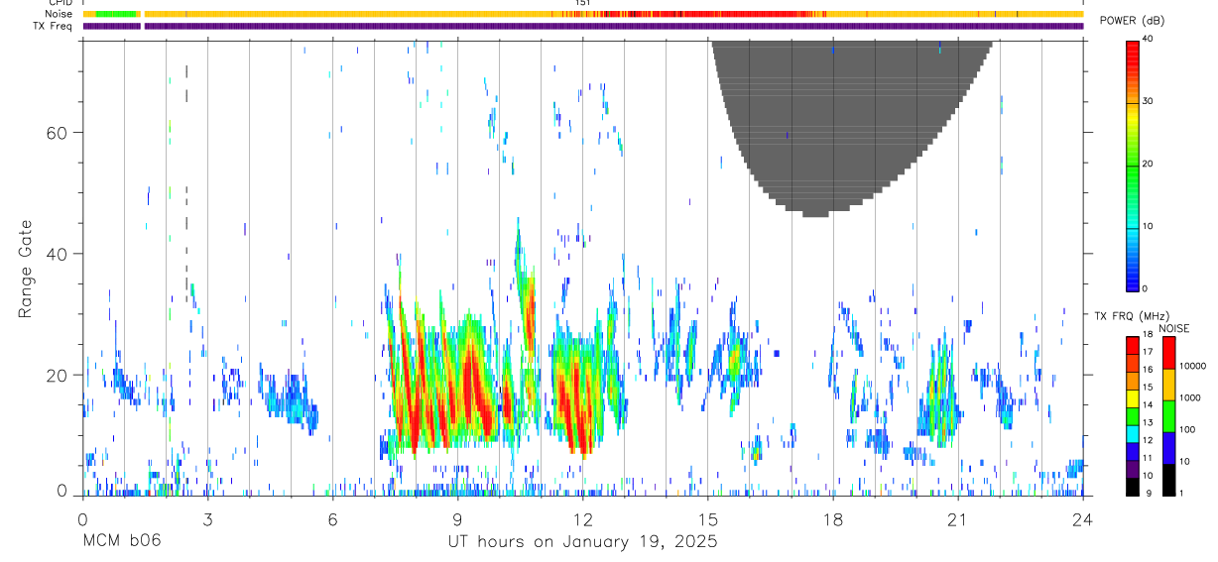
Task: Click the 18 label on TX frequency scale
Action: [1147, 334]
